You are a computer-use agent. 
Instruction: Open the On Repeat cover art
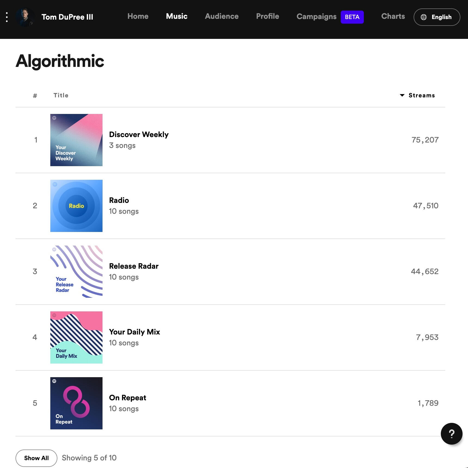pyautogui.click(x=76, y=403)
